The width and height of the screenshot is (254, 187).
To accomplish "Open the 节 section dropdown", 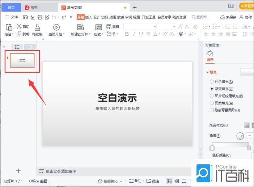I will click(113, 34).
